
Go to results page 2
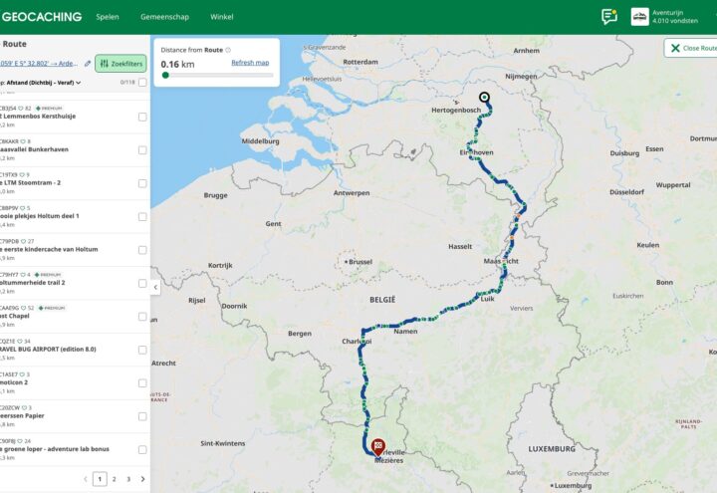click(x=115, y=479)
